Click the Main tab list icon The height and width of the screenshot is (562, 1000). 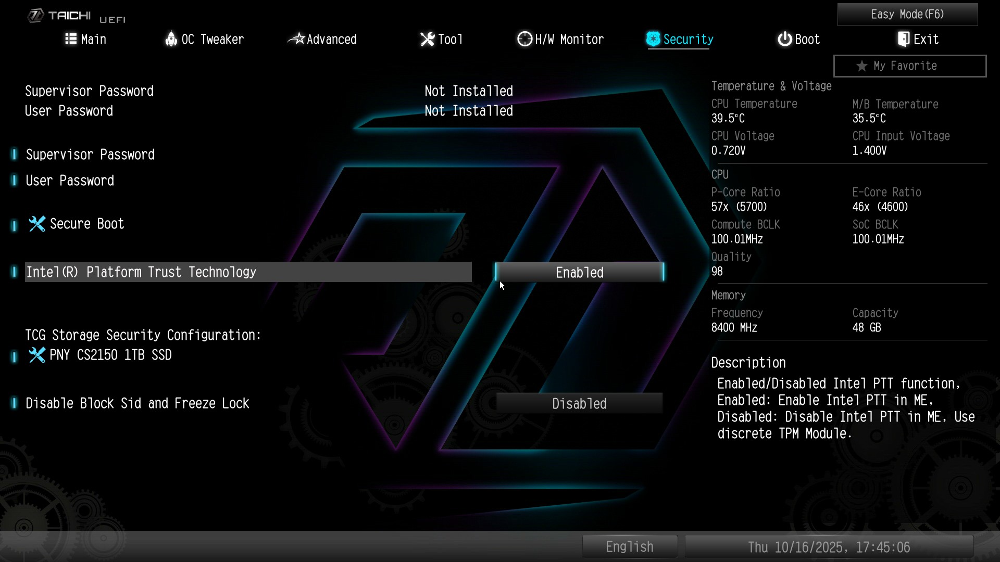pyautogui.click(x=71, y=39)
